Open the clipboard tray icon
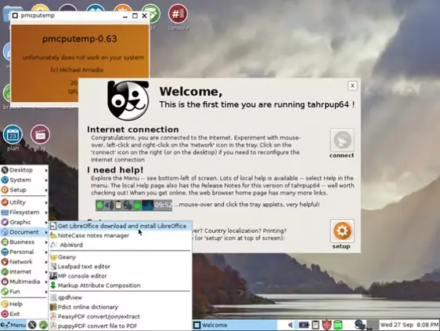Viewport: 440px width, 331px height. point(316,325)
